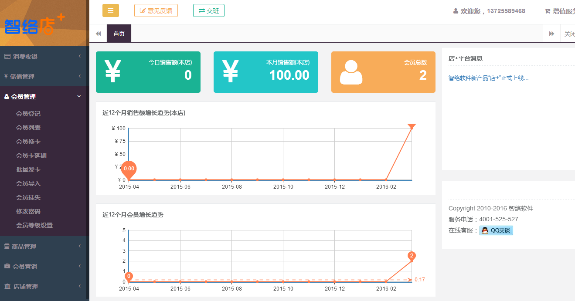Click the tab scroll-right double arrow
Screen dimensions: 575x301
click(x=551, y=34)
